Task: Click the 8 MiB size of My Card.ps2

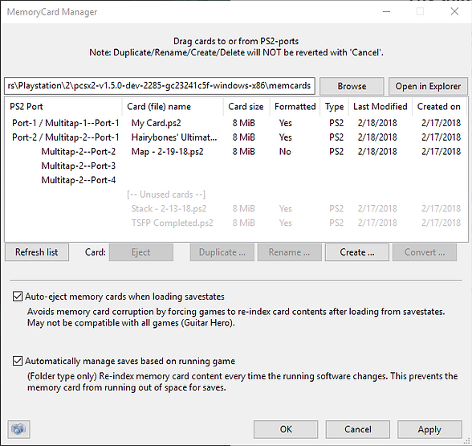Action: [243, 123]
